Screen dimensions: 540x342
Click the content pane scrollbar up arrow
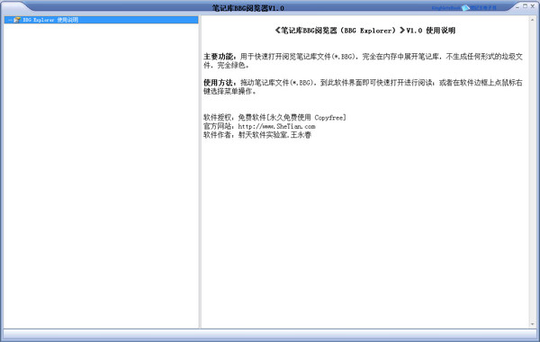pyautogui.click(x=533, y=20)
